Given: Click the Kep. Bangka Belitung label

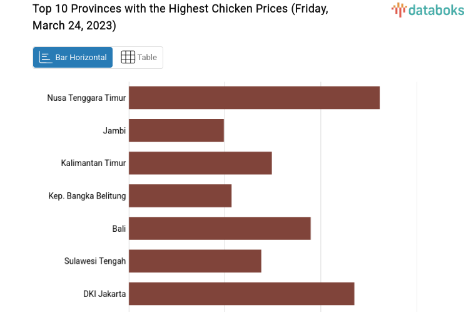Looking at the screenshot, I should 87,195.
